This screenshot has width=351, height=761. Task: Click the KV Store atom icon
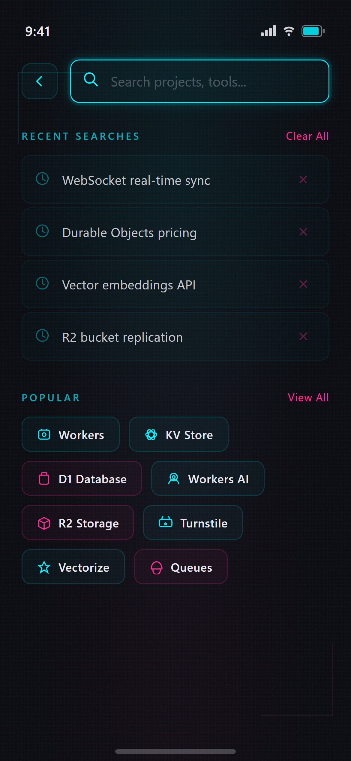point(151,434)
